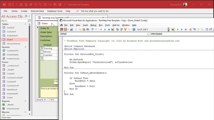
Task: Open the Create ribbon tab
Action: 24,11
